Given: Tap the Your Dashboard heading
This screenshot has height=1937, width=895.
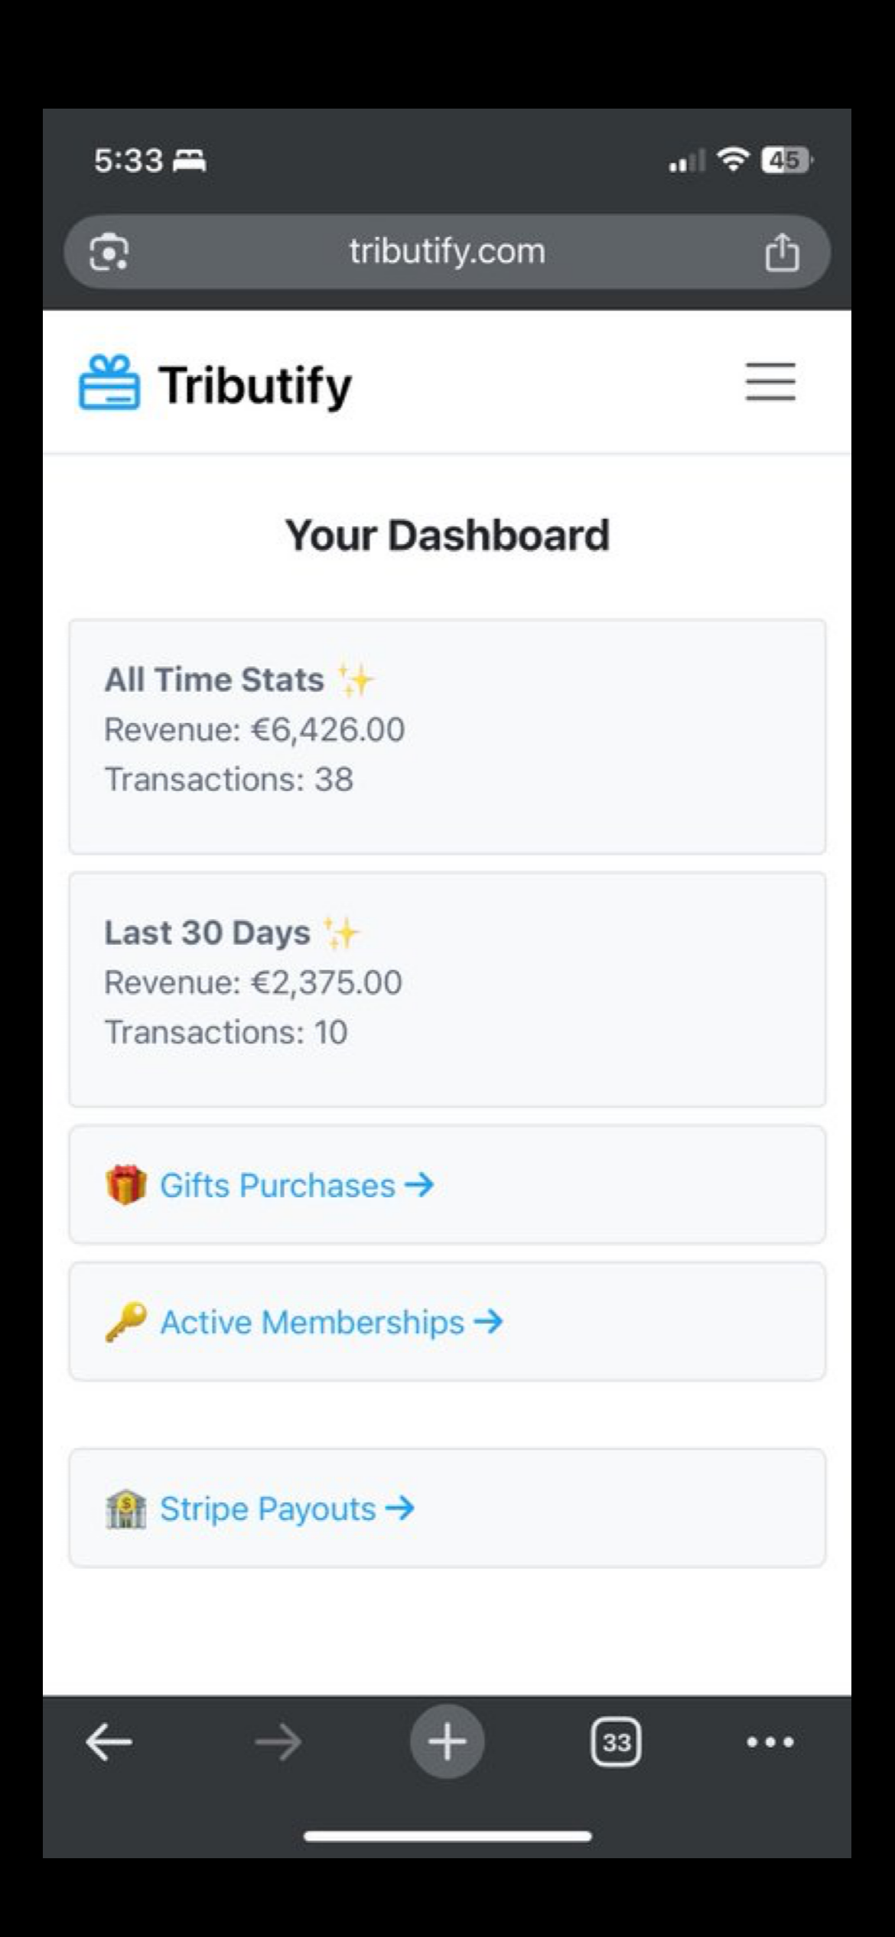Looking at the screenshot, I should click(x=447, y=535).
